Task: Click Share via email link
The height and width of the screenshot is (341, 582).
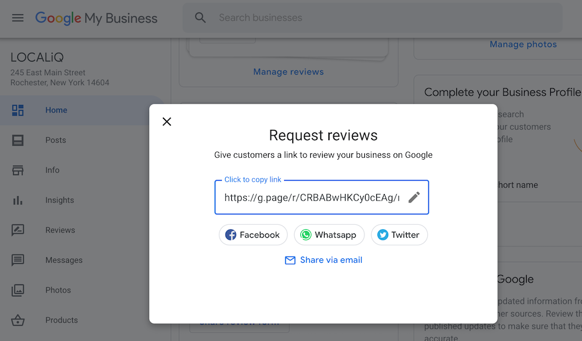Action: [x=331, y=260]
